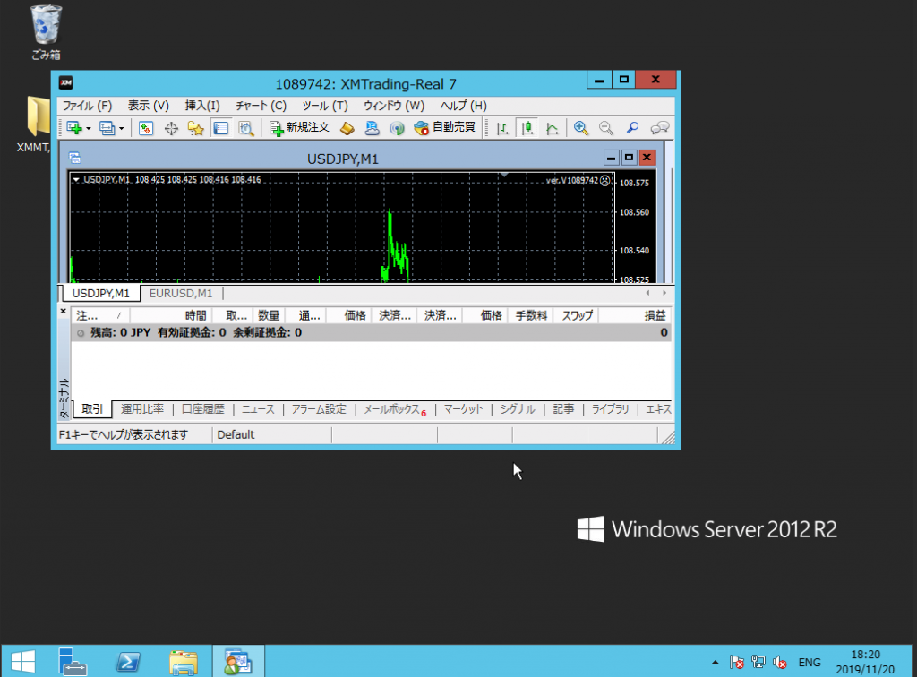The height and width of the screenshot is (677, 917).
Task: Sort by 時間 column header
Action: [x=170, y=316]
